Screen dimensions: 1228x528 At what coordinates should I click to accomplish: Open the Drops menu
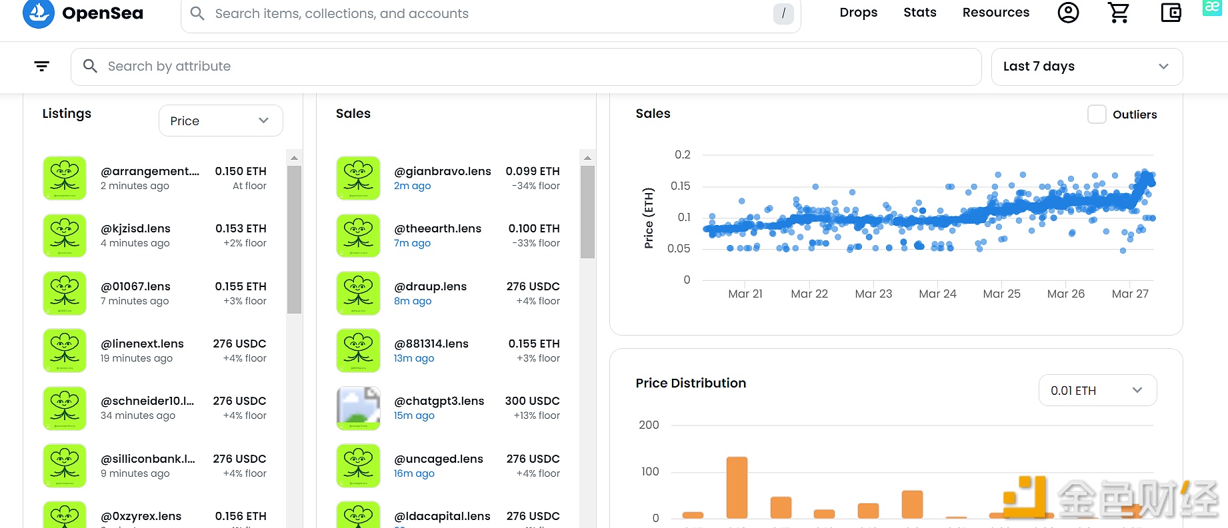coord(858,13)
